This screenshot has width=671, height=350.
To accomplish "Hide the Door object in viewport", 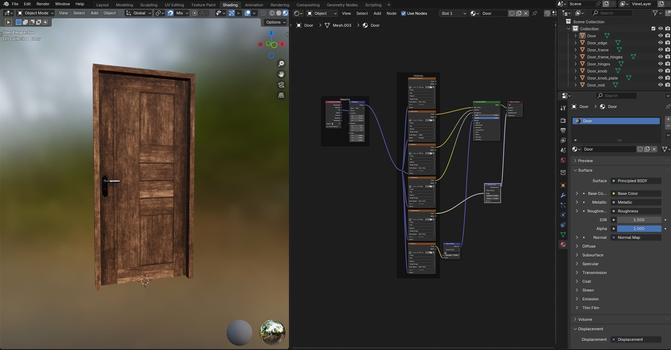I will [x=660, y=36].
